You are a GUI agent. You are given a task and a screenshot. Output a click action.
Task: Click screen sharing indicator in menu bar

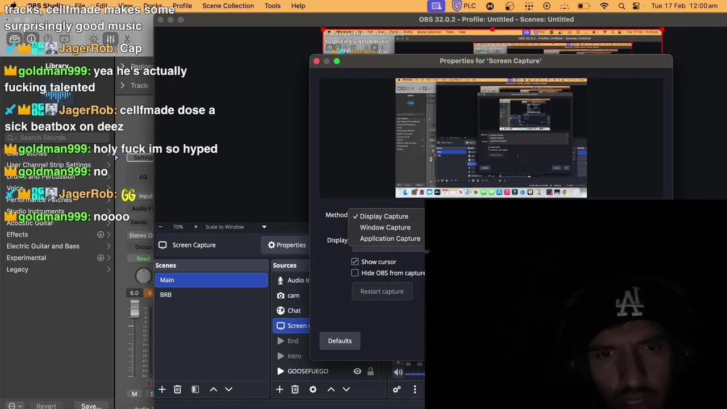[x=436, y=6]
